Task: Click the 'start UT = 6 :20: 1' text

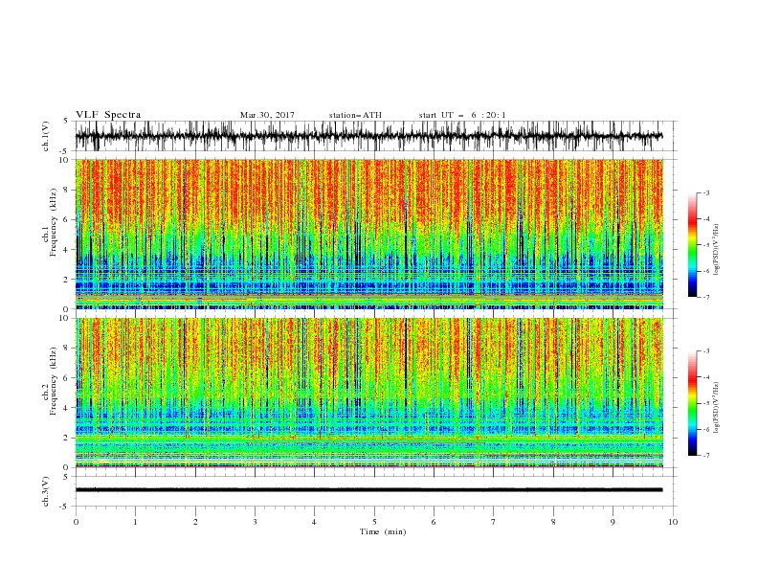Action: (x=462, y=115)
